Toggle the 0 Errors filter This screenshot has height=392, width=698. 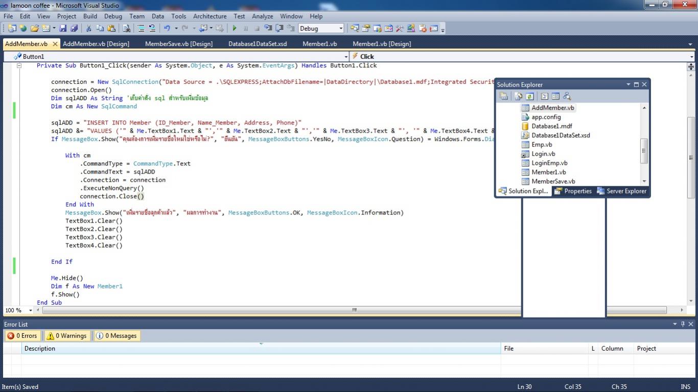pos(22,336)
